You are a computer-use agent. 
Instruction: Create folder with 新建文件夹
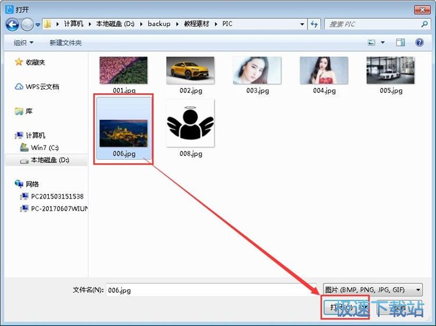tap(65, 42)
